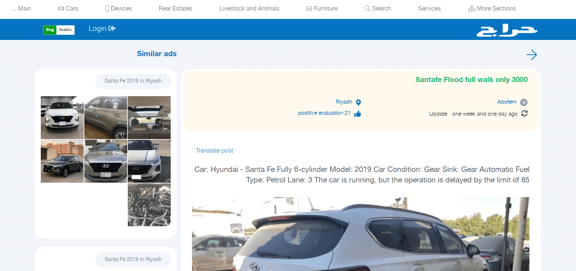Open the Furniture section
The width and height of the screenshot is (576, 271).
(x=322, y=8)
